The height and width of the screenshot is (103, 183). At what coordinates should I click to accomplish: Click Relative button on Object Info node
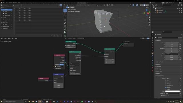coord(62,65)
